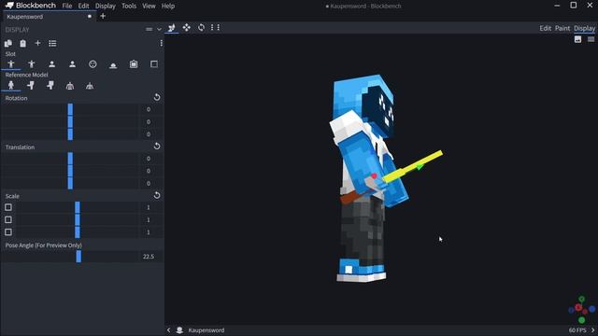Select the first first-person slot icon

(x=52, y=64)
